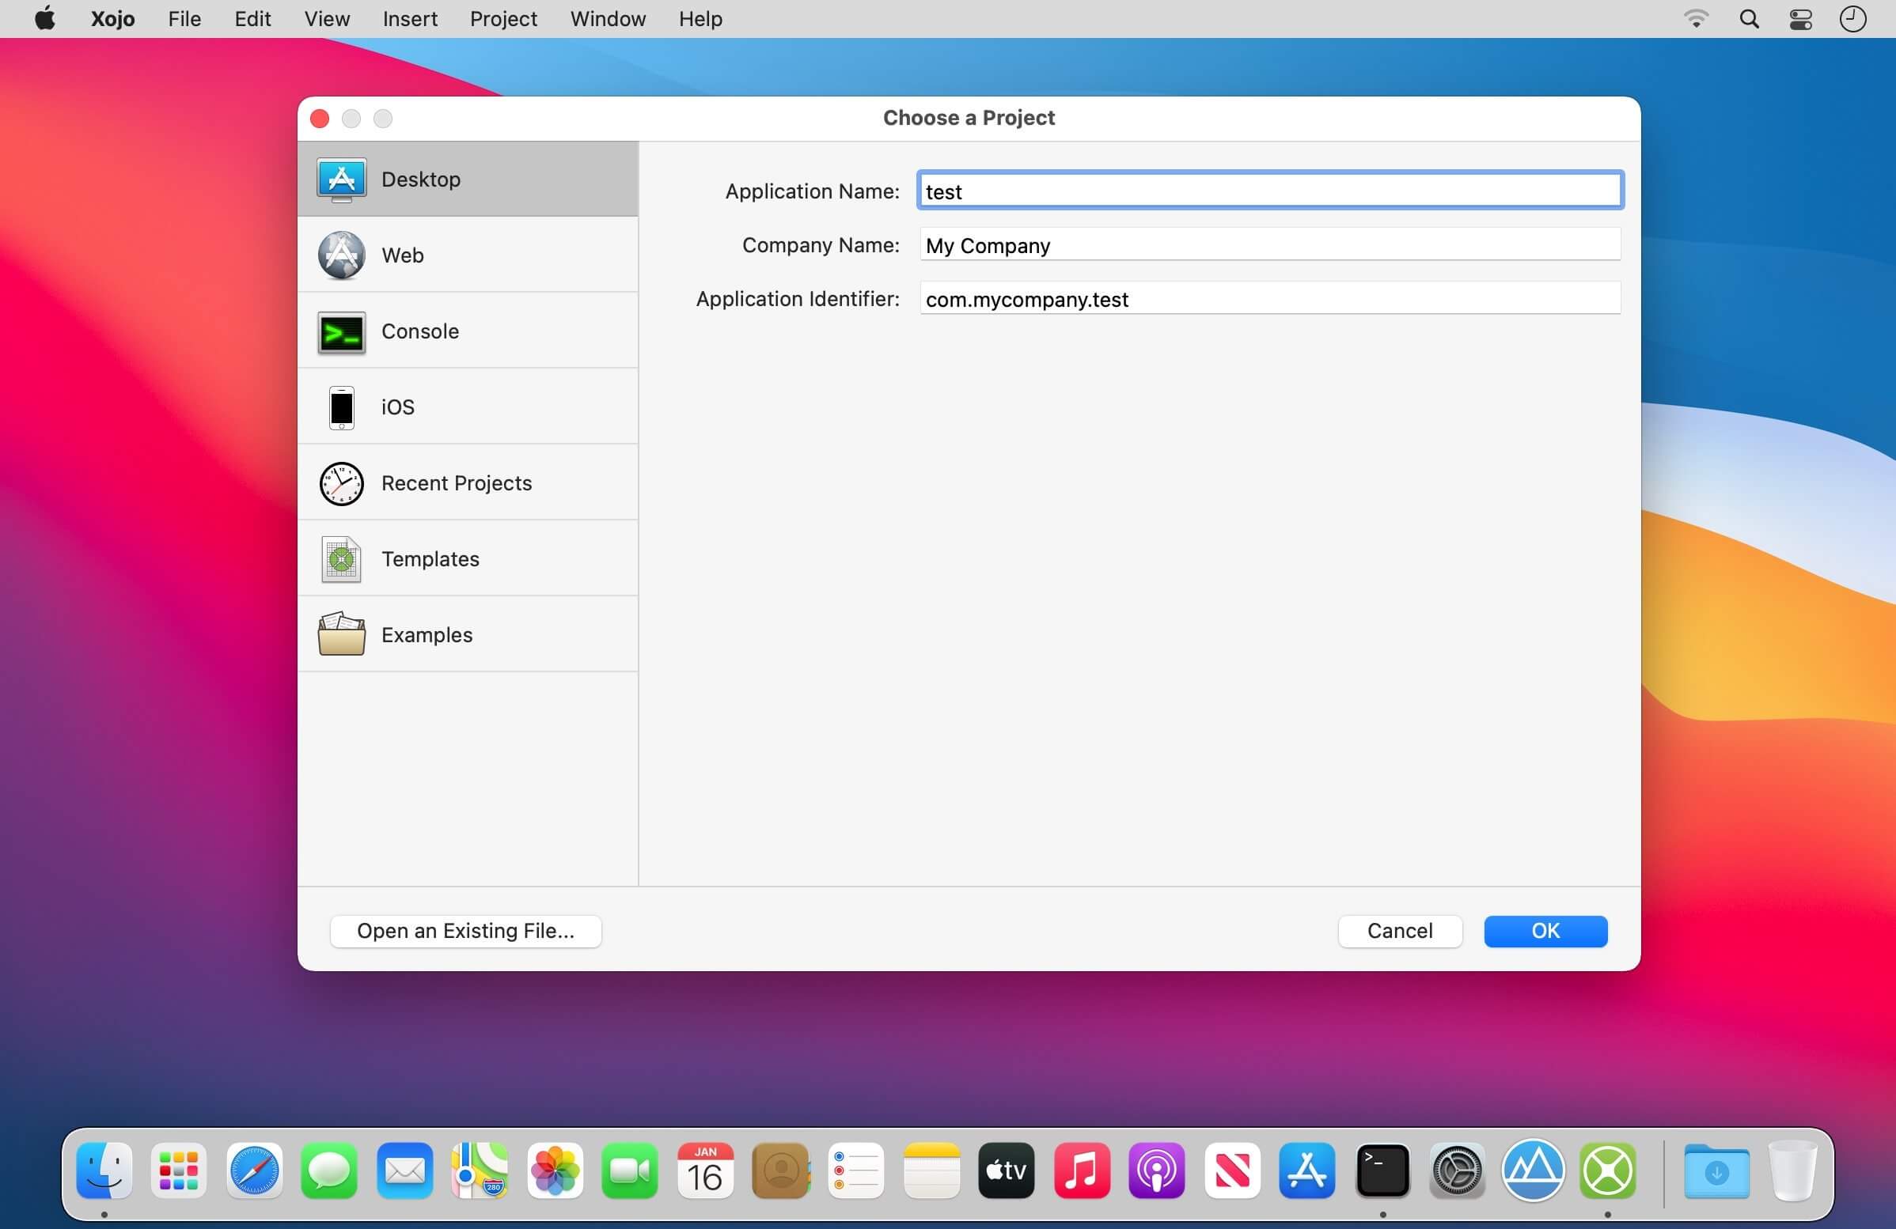Viewport: 1896px width, 1229px height.
Task: Open Spotlight search in menu bar
Action: (x=1749, y=19)
